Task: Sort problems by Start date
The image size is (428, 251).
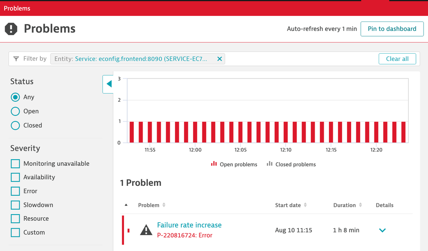Action: tap(305, 205)
